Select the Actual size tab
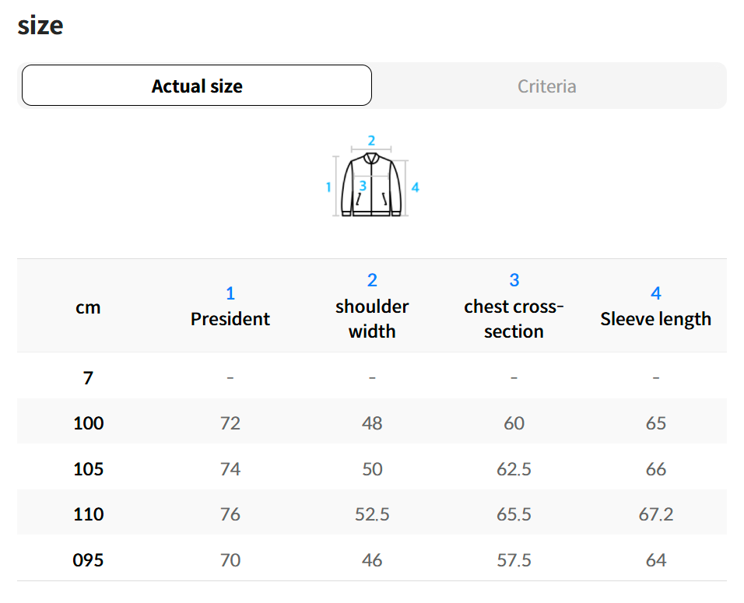Screen dimensions: 744x603 [197, 86]
